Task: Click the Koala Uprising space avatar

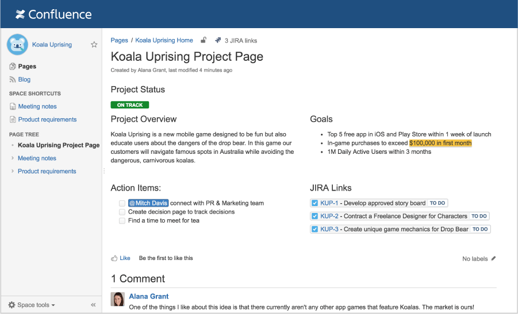Action: (17, 44)
